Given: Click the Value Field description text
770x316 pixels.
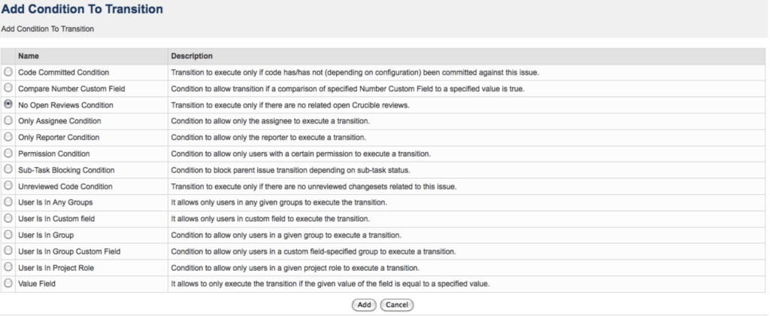Looking at the screenshot, I should [330, 284].
